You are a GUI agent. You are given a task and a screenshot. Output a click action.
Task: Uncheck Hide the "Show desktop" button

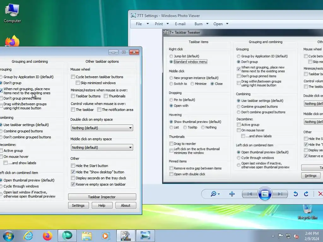pos(73,172)
